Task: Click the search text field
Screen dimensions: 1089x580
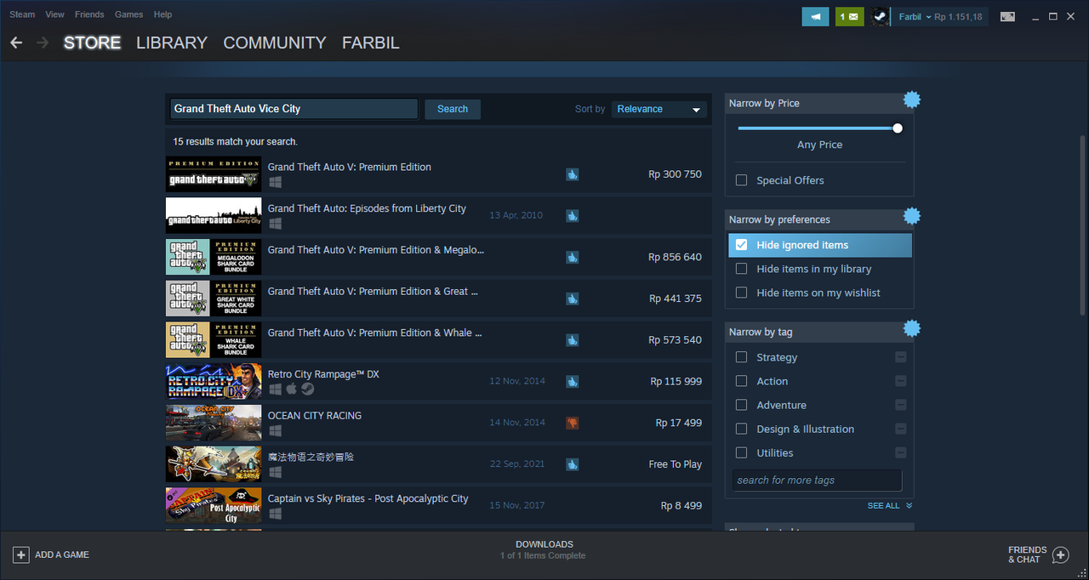Action: click(x=294, y=109)
